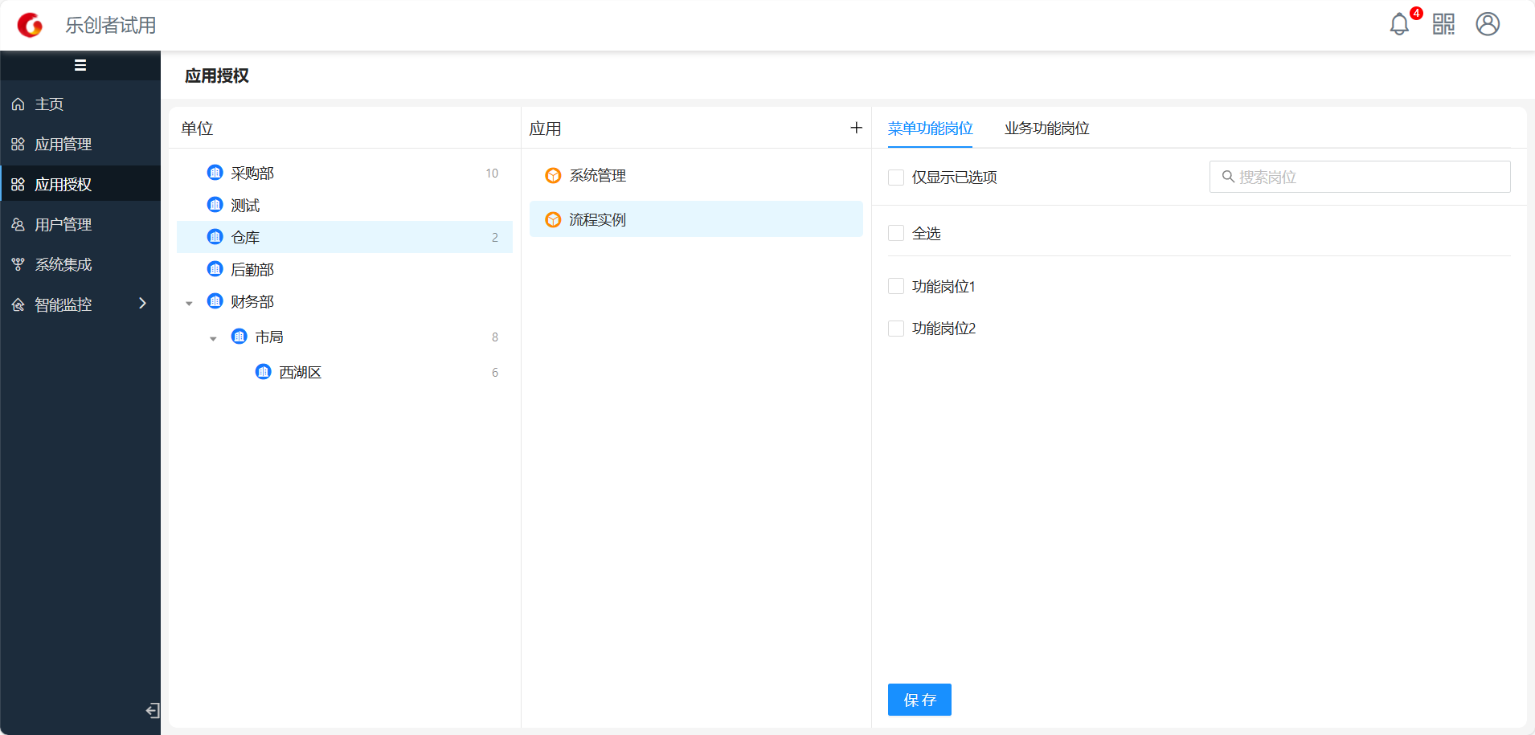Switch to the 业务功能岗位 tab
The width and height of the screenshot is (1535, 735).
click(x=1046, y=129)
